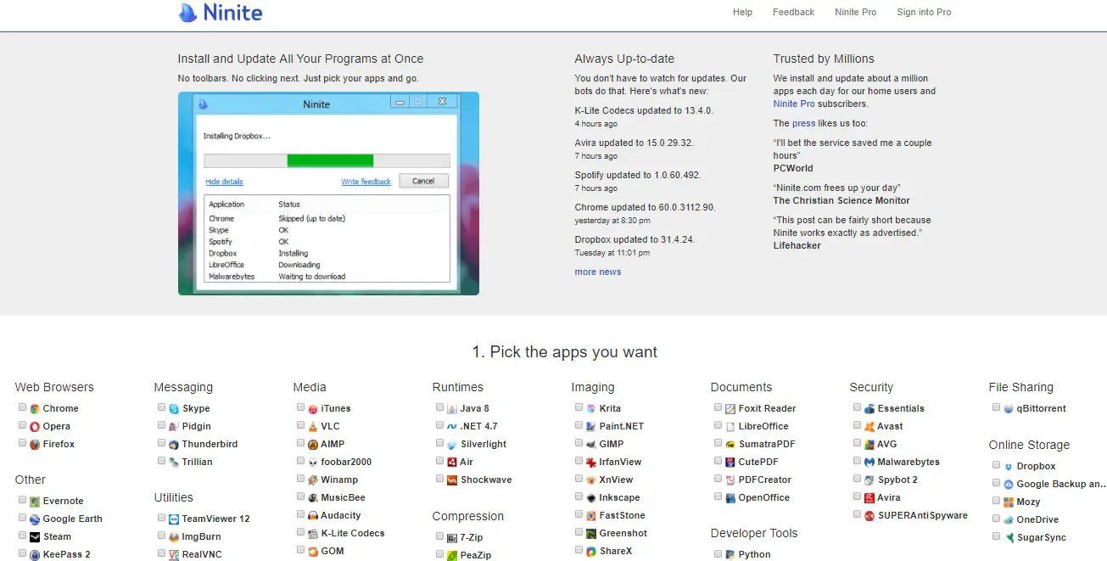This screenshot has width=1107, height=561.
Task: Open the Feedback page
Action: coord(793,12)
